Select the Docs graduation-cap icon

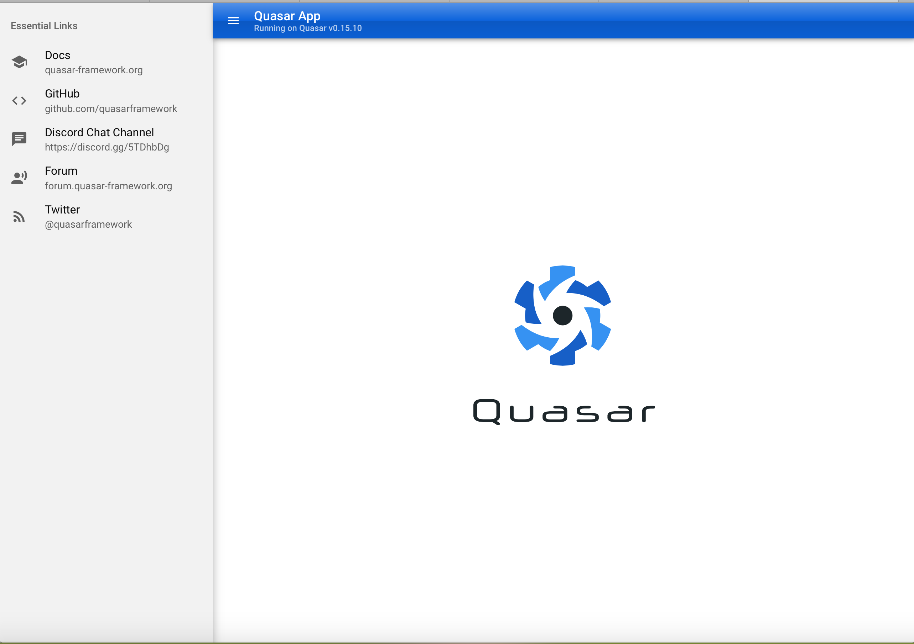[19, 62]
